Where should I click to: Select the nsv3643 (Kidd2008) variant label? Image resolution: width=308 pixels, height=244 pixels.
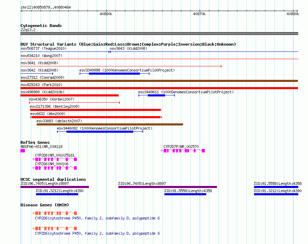[x=128, y=48]
